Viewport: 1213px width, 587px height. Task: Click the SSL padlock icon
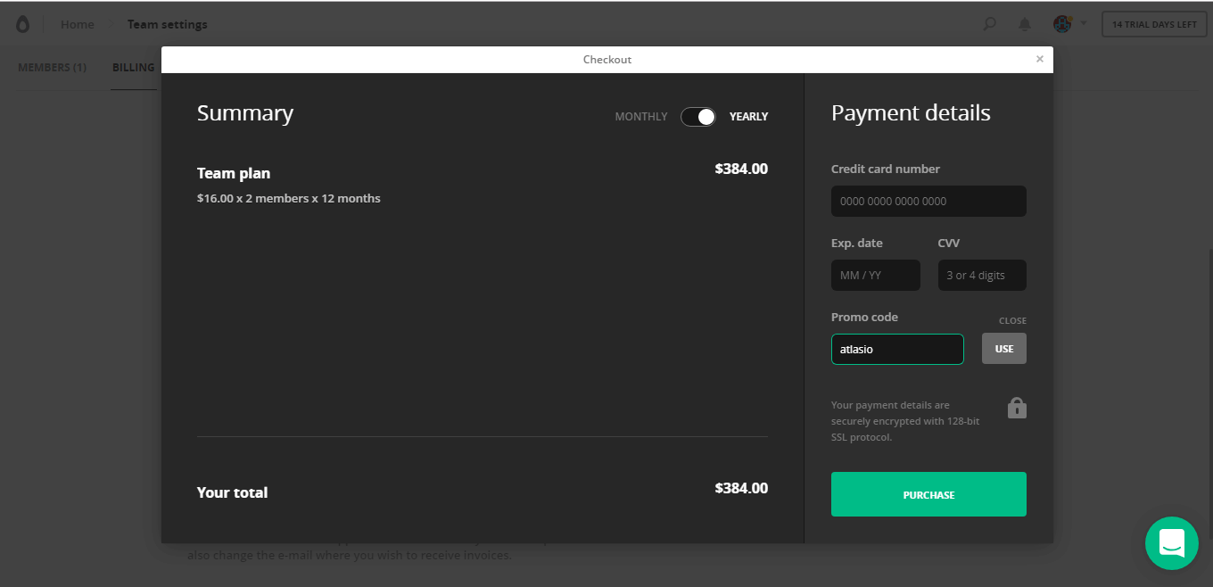pyautogui.click(x=1017, y=408)
